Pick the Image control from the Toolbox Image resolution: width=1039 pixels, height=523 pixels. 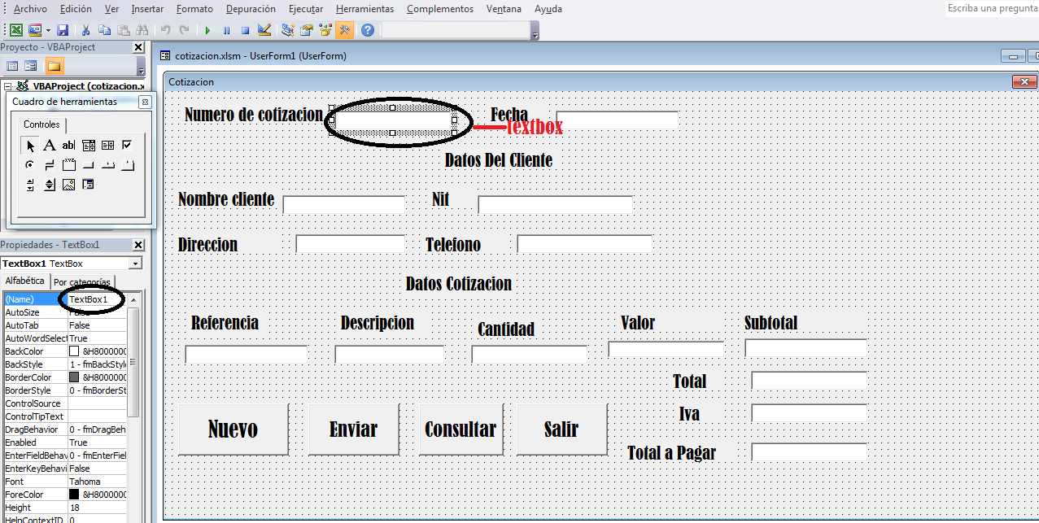(69, 184)
